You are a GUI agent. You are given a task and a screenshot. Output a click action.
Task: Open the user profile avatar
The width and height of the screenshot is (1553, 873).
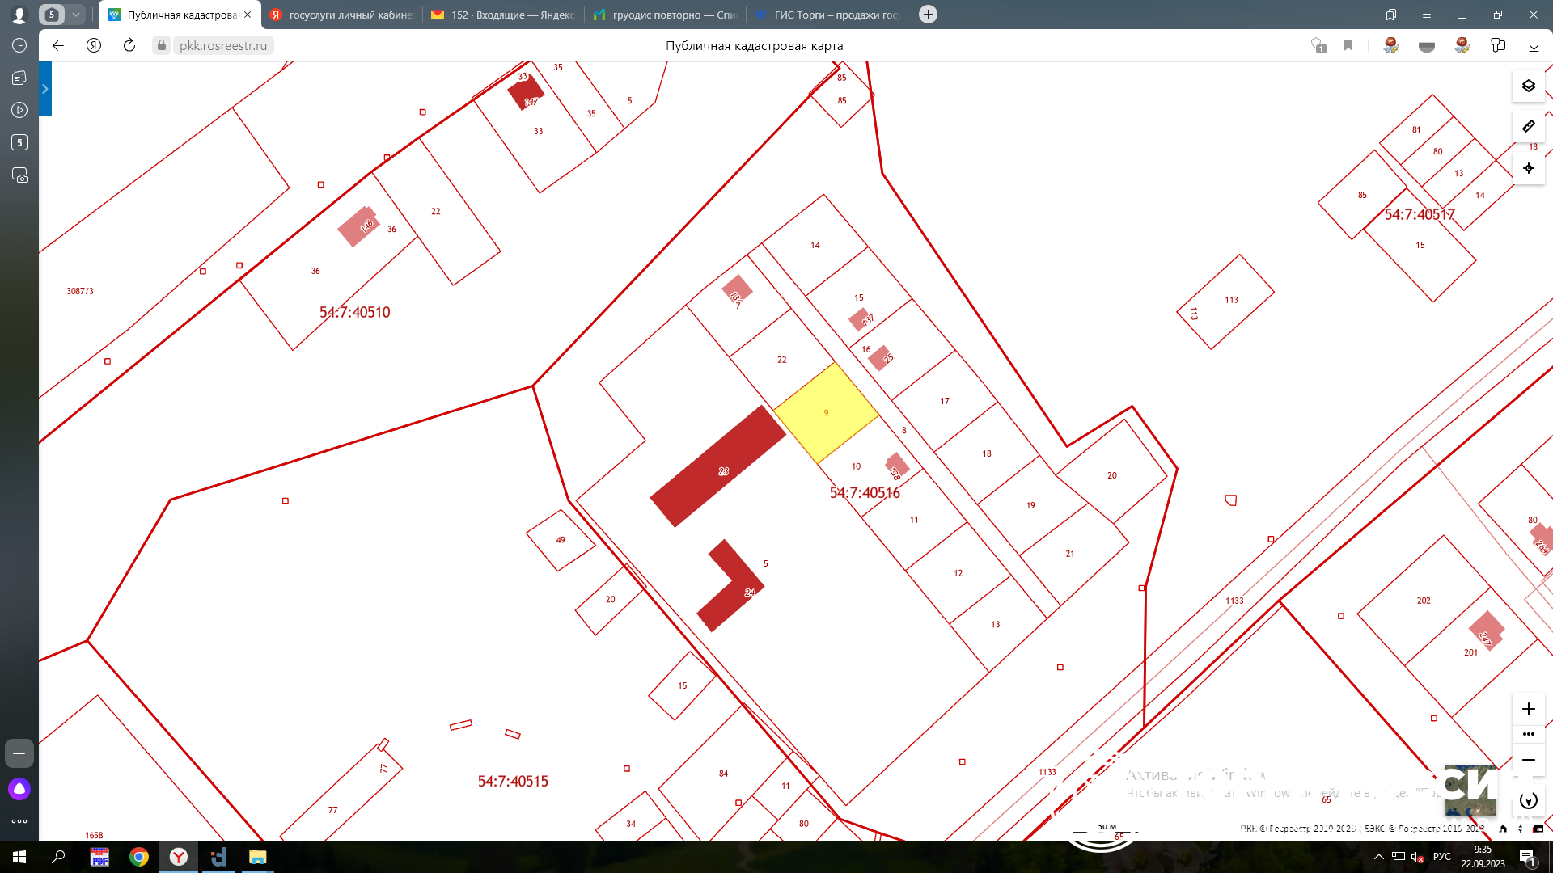pyautogui.click(x=19, y=15)
